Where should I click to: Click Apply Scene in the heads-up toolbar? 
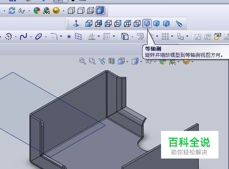[x=172, y=62]
